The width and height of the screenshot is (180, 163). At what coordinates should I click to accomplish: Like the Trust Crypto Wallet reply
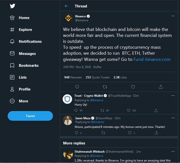click(128, 110)
